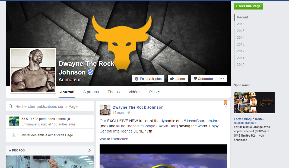Switch to the Photos tab
The height and width of the screenshot is (168, 289).
point(113,92)
